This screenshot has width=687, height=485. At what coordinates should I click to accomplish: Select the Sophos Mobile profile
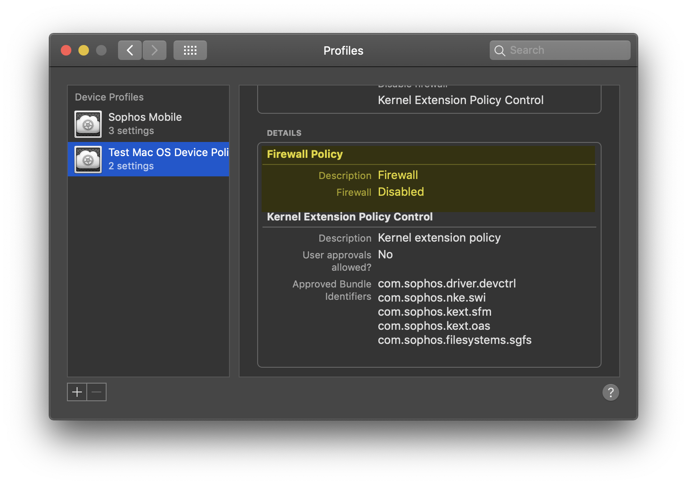(148, 124)
